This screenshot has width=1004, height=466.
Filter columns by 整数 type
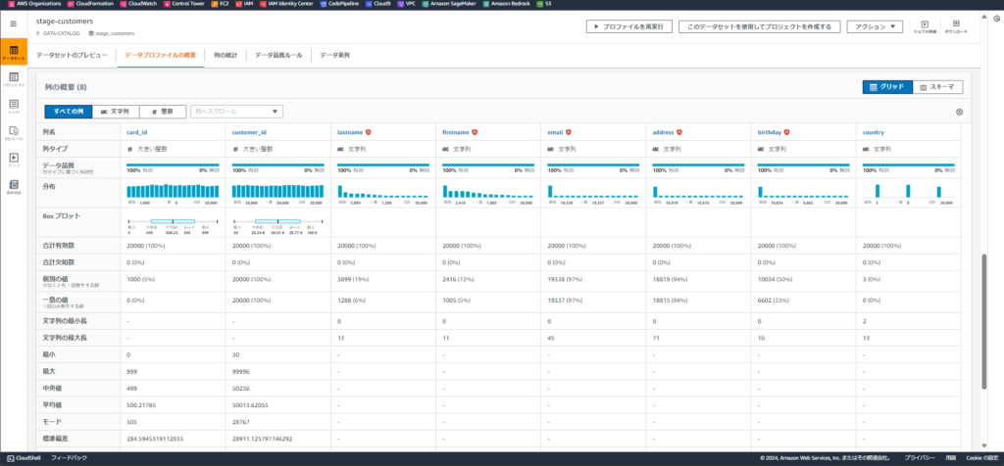click(163, 112)
